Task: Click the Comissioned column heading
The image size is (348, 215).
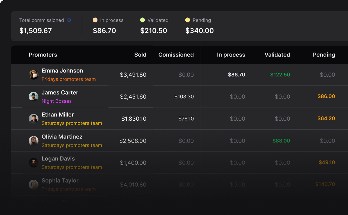Action: (176, 55)
